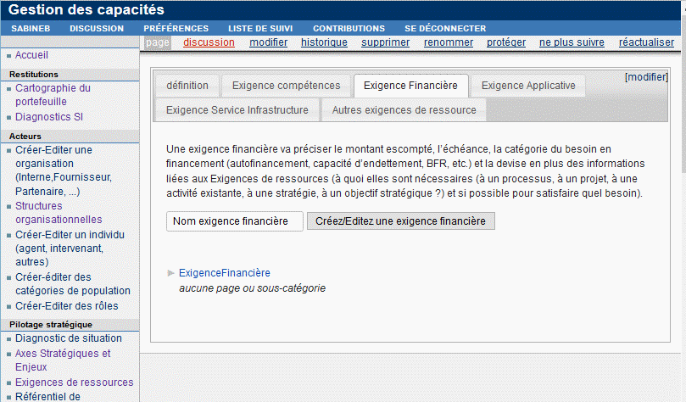Open LISTE DE SUIVI menu item
The width and height of the screenshot is (686, 402).
click(x=260, y=29)
